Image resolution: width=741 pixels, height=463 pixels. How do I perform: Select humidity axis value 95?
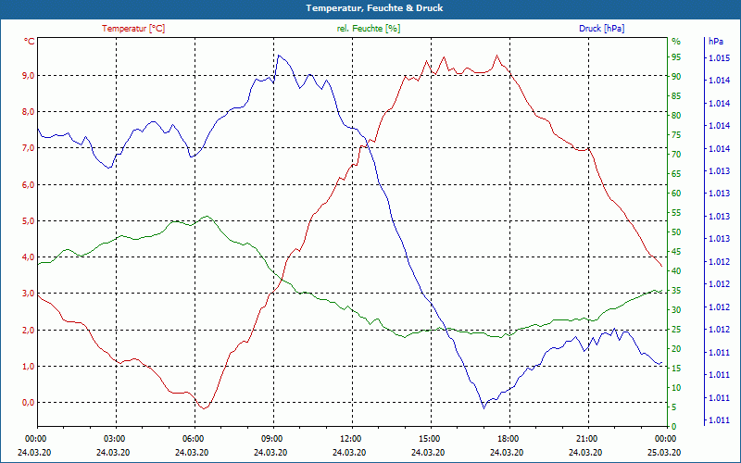pos(676,57)
